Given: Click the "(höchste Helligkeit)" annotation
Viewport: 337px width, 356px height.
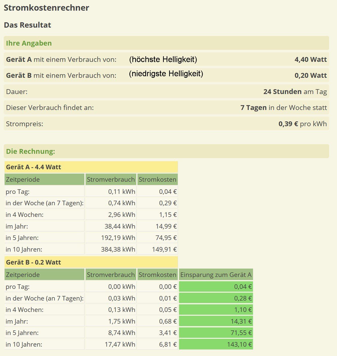Looking at the screenshot, I should [x=163, y=59].
